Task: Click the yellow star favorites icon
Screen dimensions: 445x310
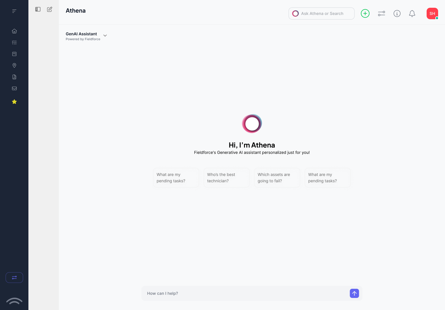Action: coord(14,102)
